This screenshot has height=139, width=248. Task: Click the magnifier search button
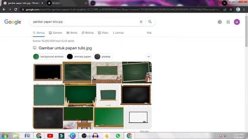150,22
